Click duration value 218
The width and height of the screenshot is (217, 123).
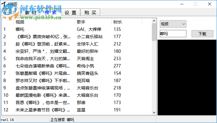tap(117, 88)
